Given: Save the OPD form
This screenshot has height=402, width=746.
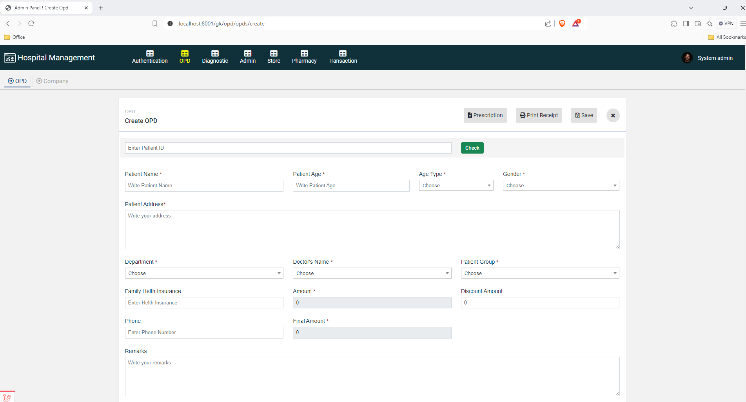Looking at the screenshot, I should (x=584, y=115).
